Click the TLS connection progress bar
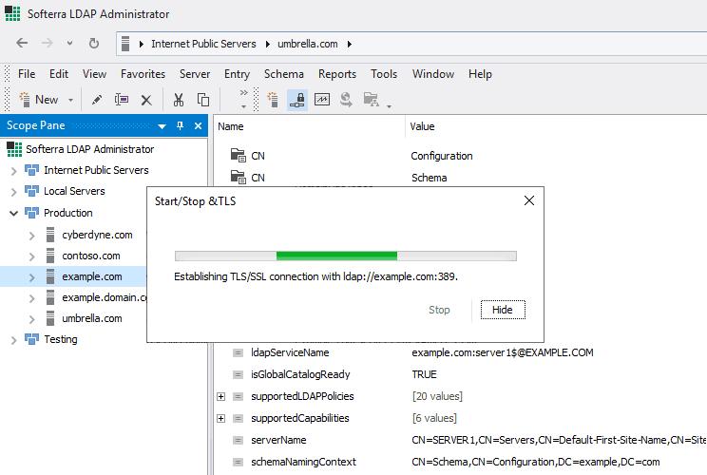707x475 pixels. coord(346,256)
